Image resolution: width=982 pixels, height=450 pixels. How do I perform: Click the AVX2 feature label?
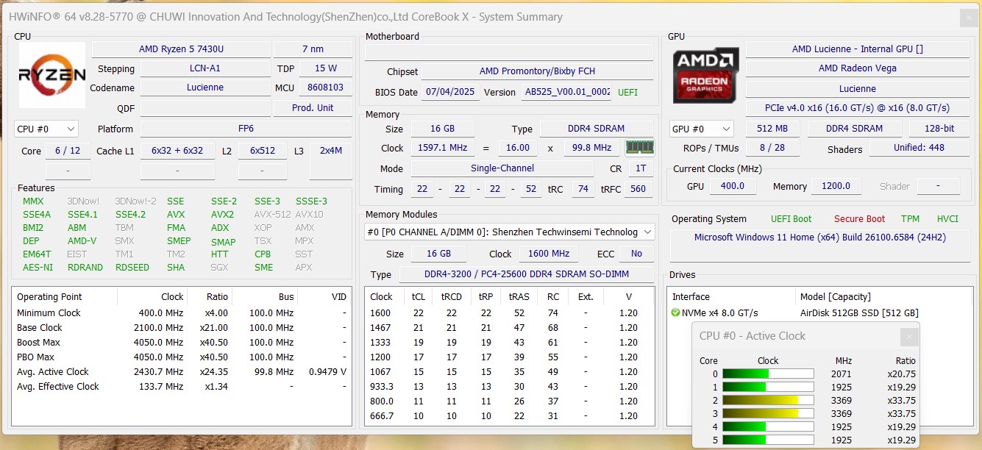tap(222, 215)
